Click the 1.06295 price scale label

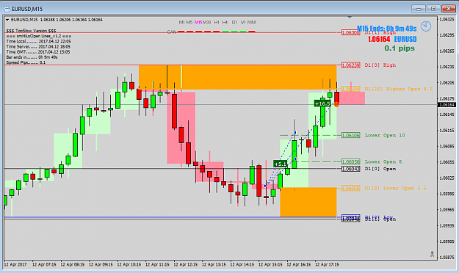pos(447,34)
